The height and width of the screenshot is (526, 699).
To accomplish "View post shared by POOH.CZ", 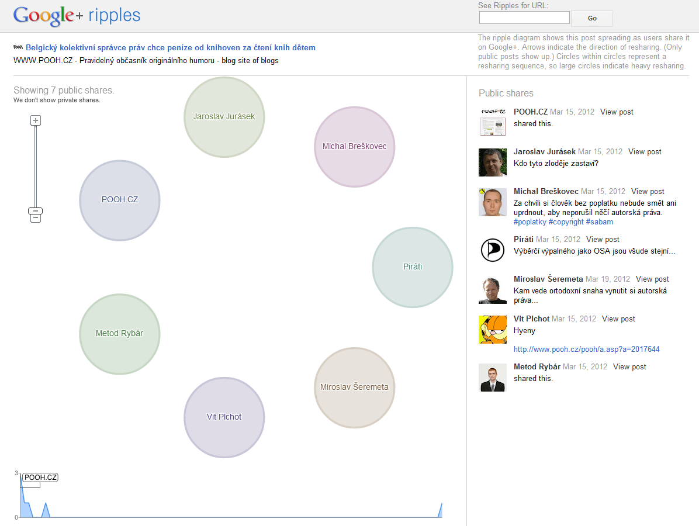I will click(617, 112).
